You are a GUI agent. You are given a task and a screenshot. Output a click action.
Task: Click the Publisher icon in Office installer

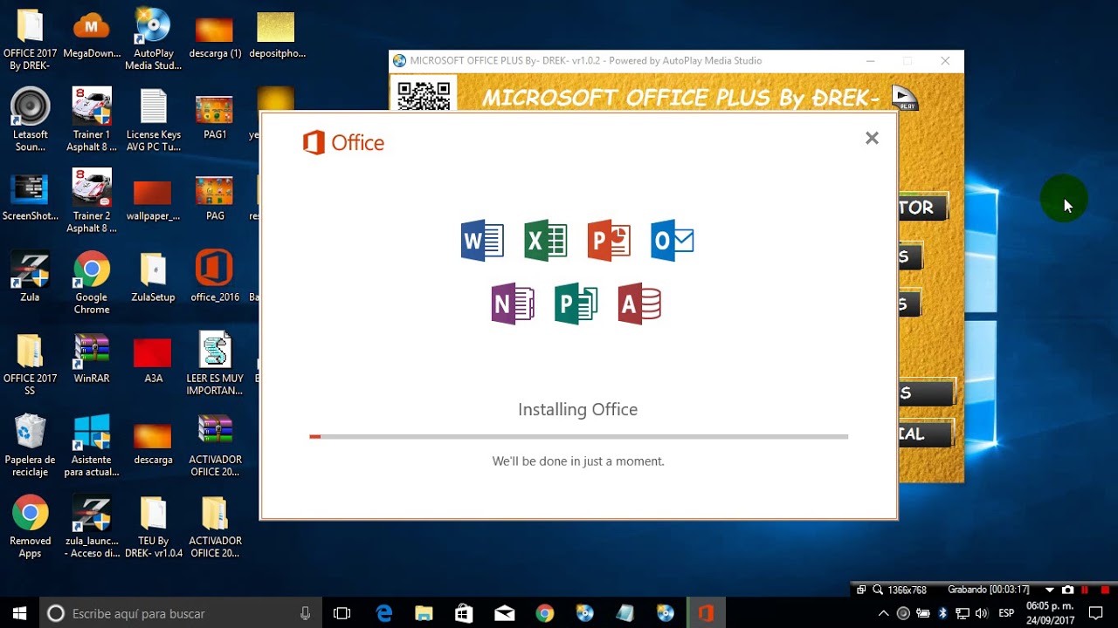[576, 304]
